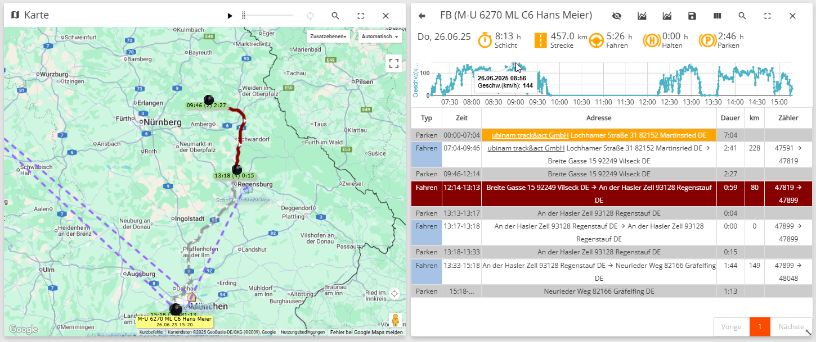Click the playback timeline slider handle
This screenshot has height=342, width=816.
(x=244, y=16)
